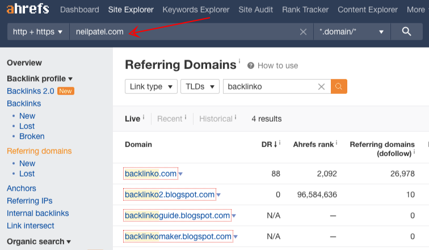Viewport: 429px width, 250px height.
Task: Clear the backlinko filter text
Action: point(322,87)
